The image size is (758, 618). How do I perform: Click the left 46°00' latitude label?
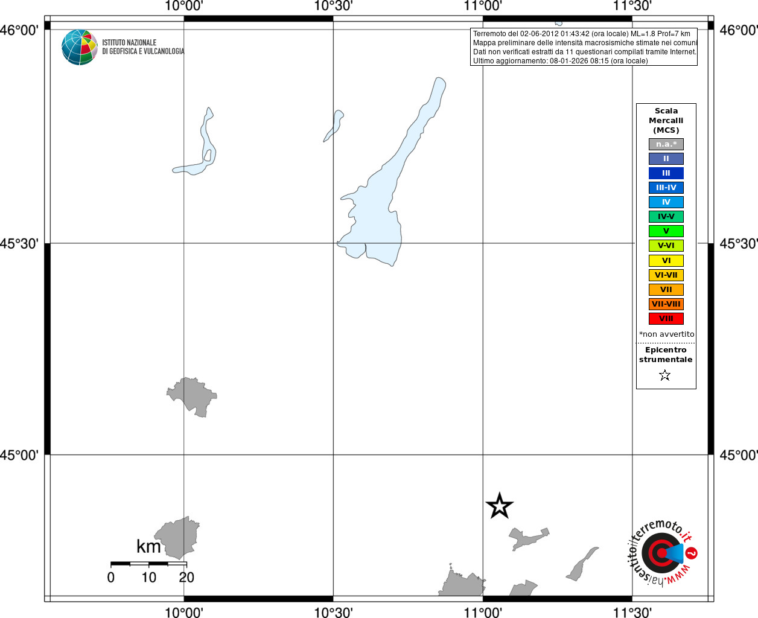pyautogui.click(x=19, y=30)
